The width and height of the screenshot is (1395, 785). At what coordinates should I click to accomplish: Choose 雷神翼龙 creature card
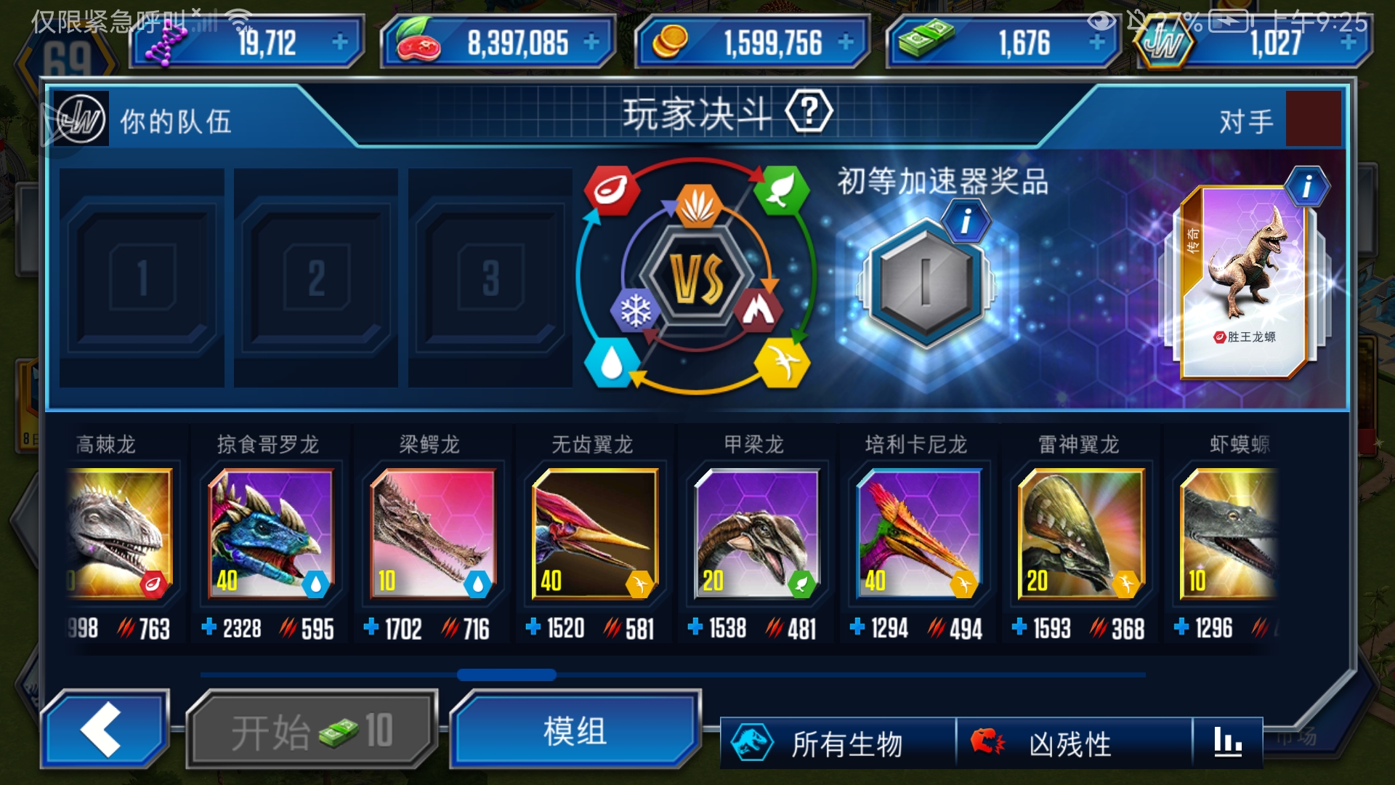click(1080, 536)
